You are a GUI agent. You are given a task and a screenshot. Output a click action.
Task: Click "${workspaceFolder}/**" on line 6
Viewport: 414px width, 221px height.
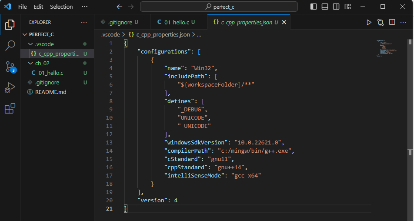point(216,84)
